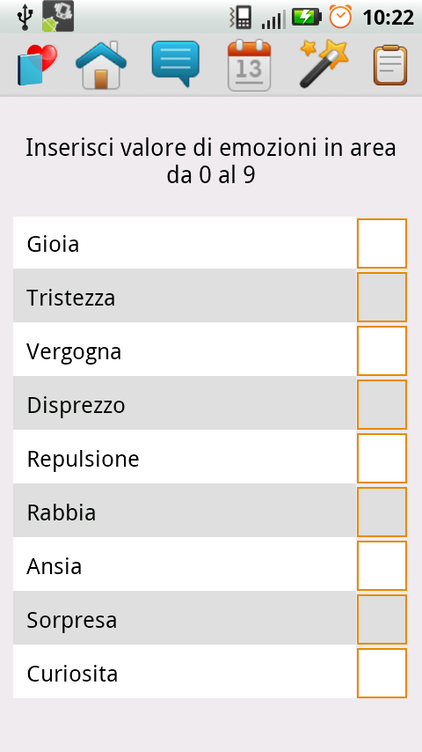Select the Disprezzo value input box
This screenshot has height=752, width=422.
382,404
